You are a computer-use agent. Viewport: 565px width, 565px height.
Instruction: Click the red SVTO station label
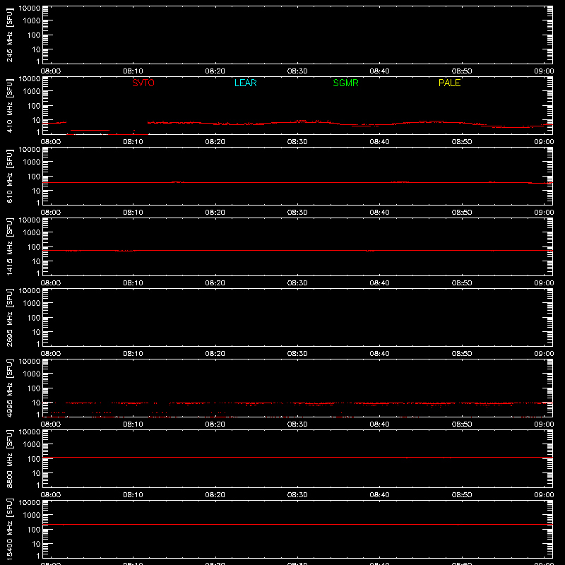pos(143,83)
